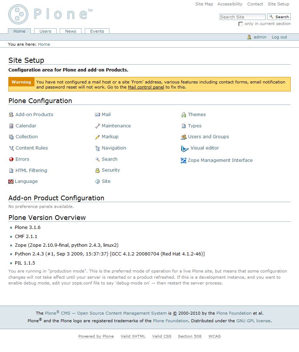Click the Site globe icon

(x=97, y=181)
